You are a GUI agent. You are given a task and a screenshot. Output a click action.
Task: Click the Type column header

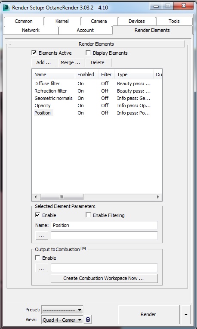[x=134, y=74]
